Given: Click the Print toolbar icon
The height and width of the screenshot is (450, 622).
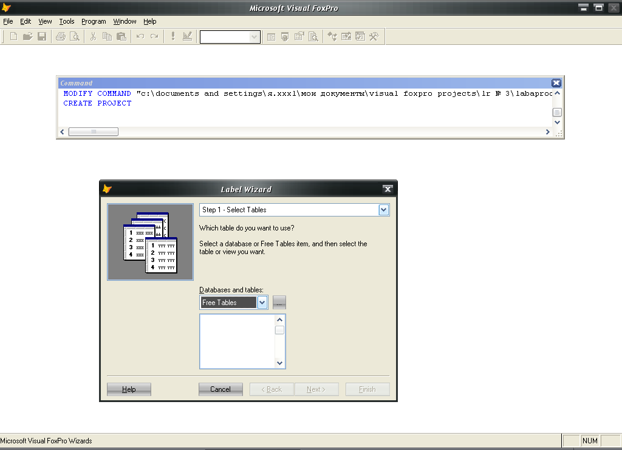Looking at the screenshot, I should coord(61,36).
